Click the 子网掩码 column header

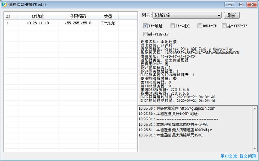click(x=78, y=16)
